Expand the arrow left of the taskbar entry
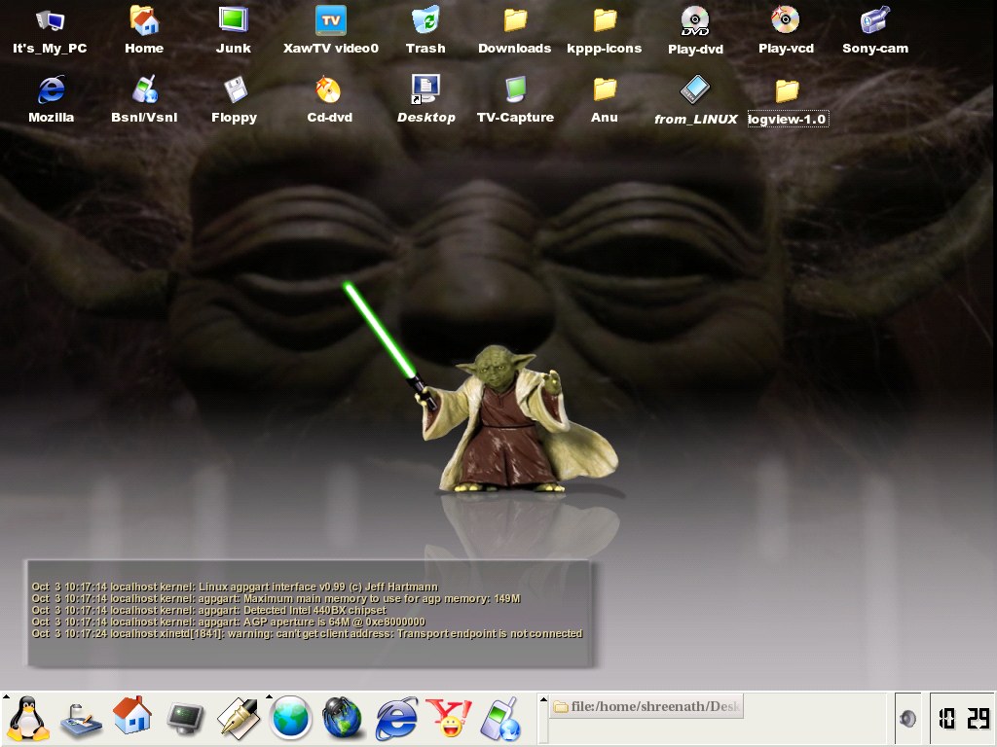The image size is (997, 747). (543, 698)
